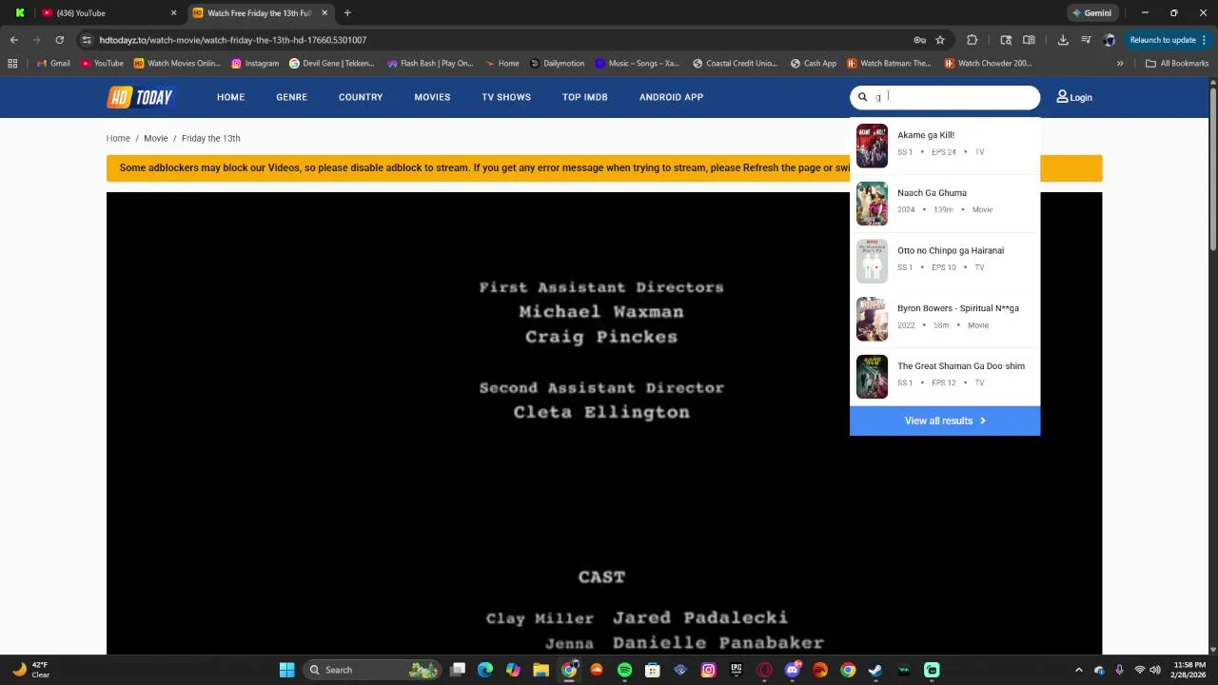Close the YouTube tab
Image resolution: width=1218 pixels, height=685 pixels.
point(173,13)
